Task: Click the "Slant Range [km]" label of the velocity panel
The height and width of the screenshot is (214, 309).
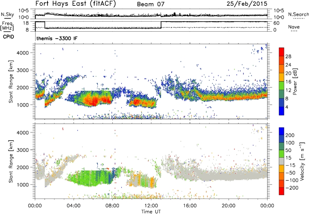Action: (x=11, y=161)
